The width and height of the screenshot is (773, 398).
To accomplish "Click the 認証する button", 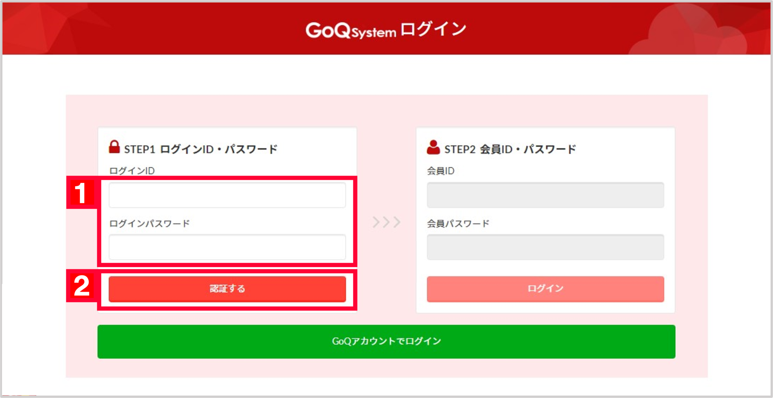I will point(227,289).
